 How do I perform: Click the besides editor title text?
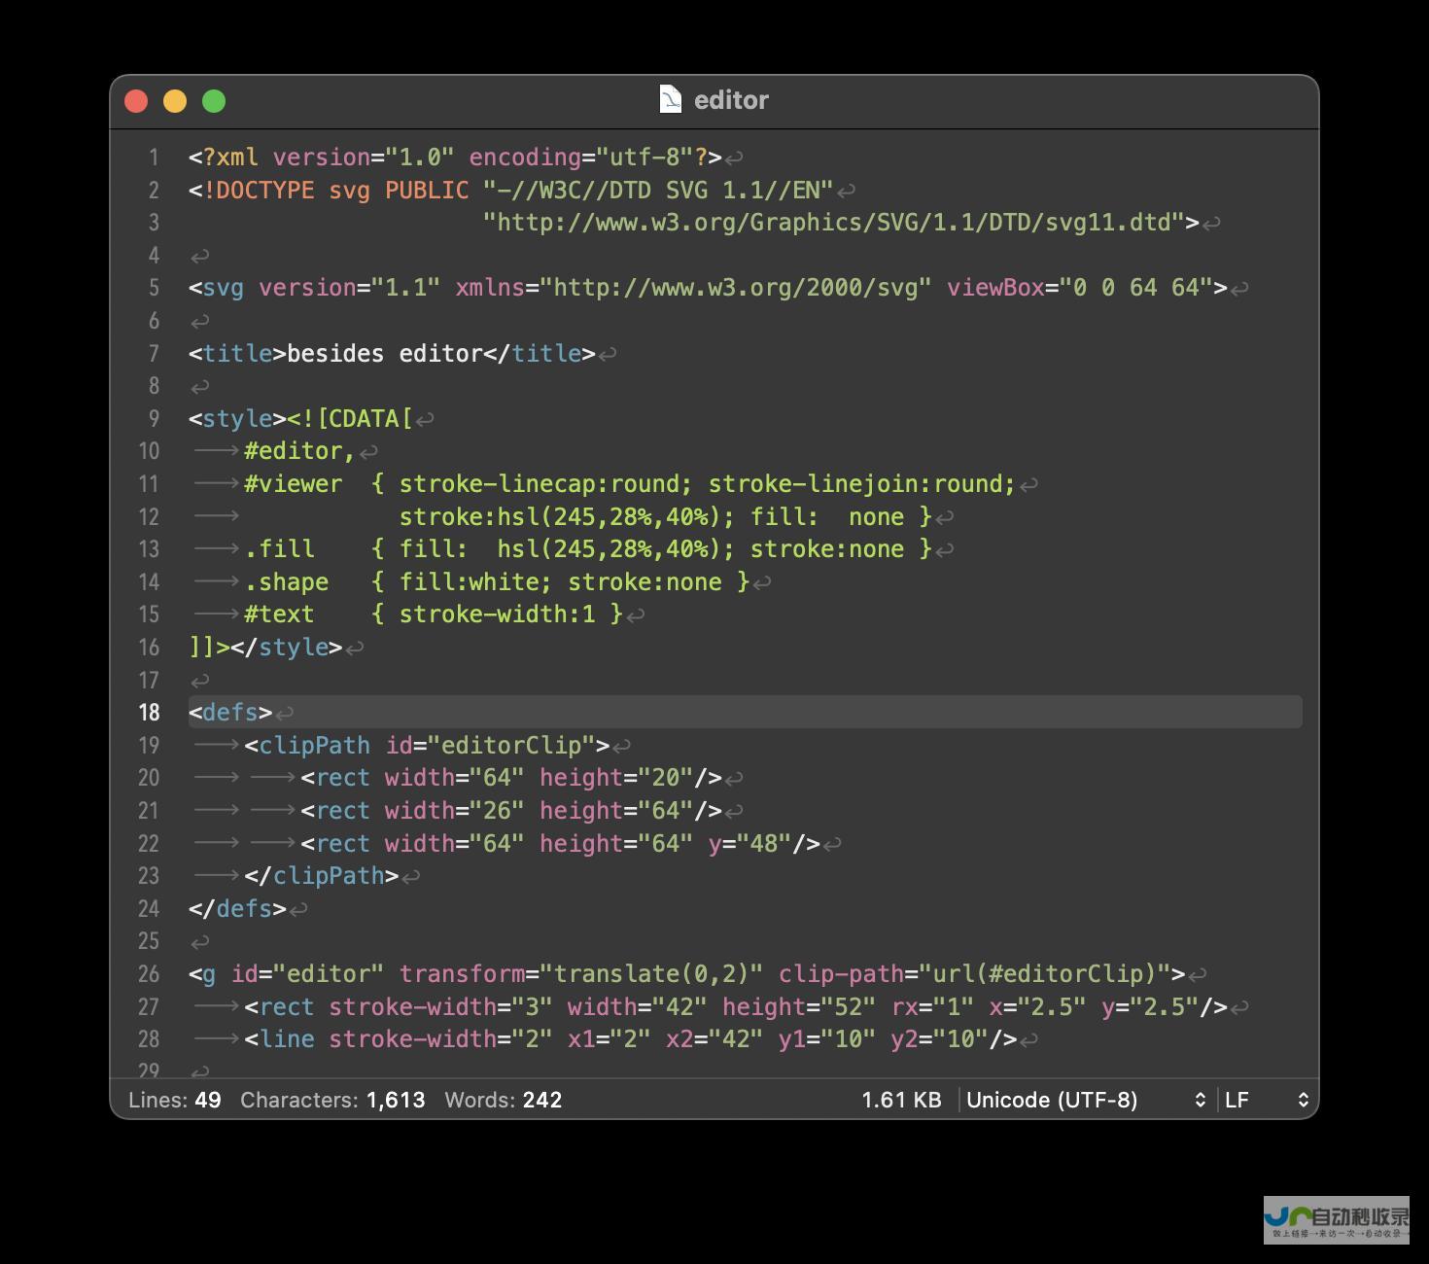point(385,353)
